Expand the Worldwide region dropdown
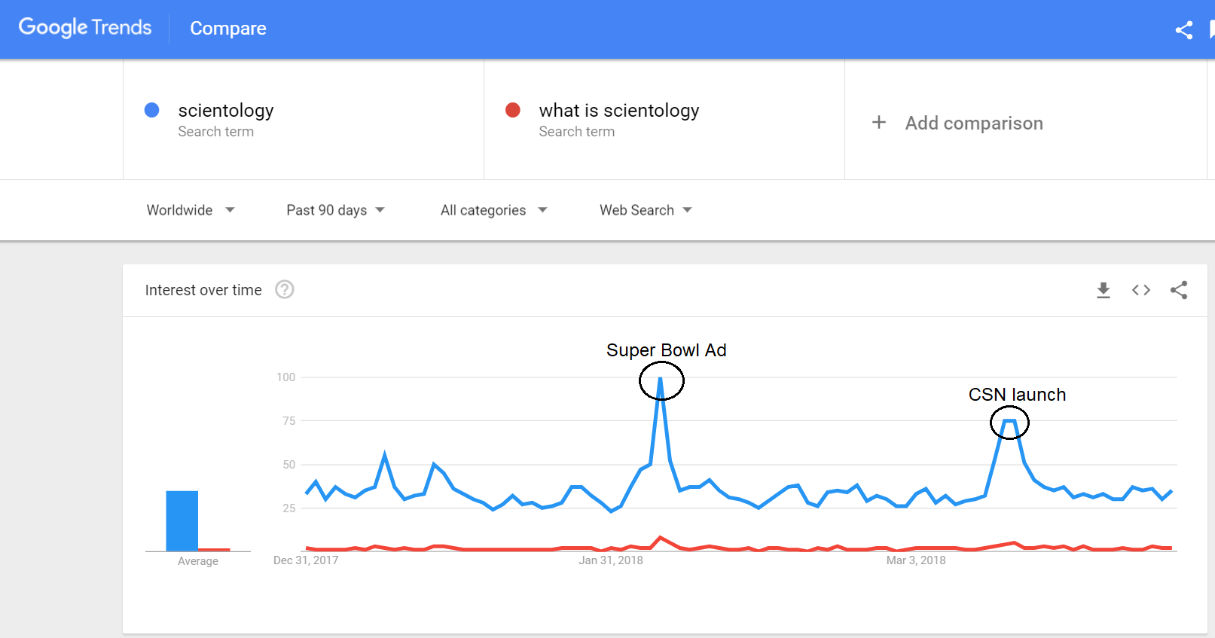The height and width of the screenshot is (638, 1215). point(191,210)
